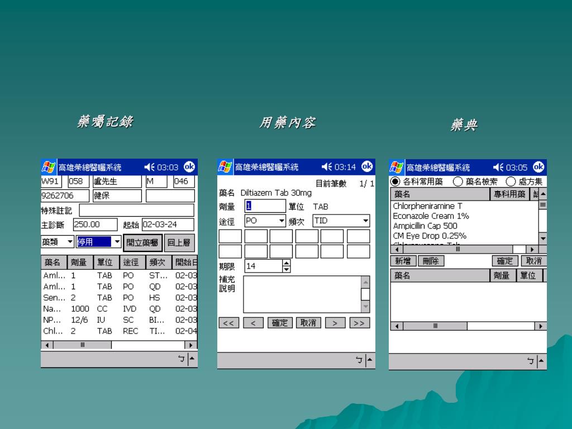The height and width of the screenshot is (429, 572).
Task: Click right scroll arrow under 藥囑記錄 table
Action: (190, 345)
